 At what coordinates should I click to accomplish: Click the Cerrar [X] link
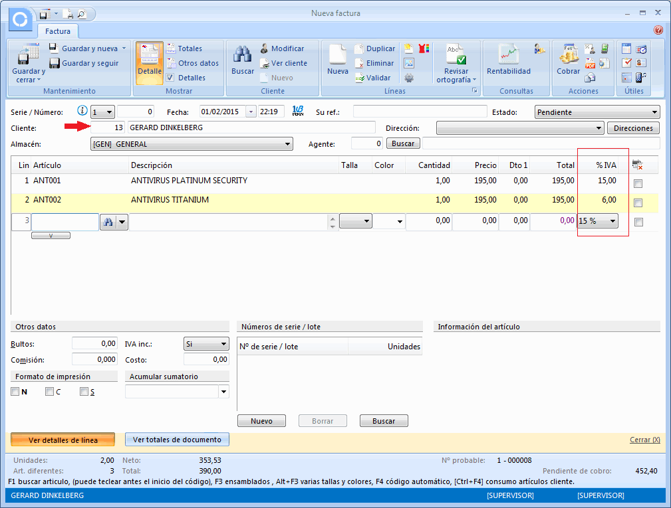click(644, 440)
